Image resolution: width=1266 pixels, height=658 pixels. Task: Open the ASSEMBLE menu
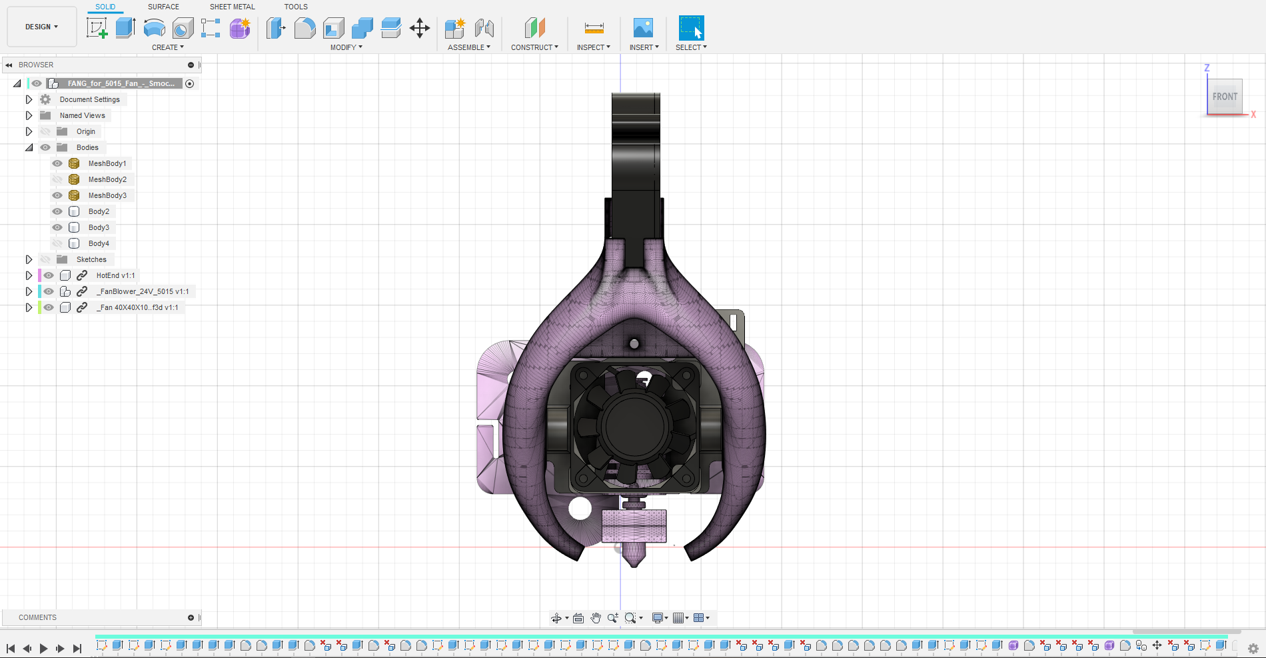(x=468, y=47)
